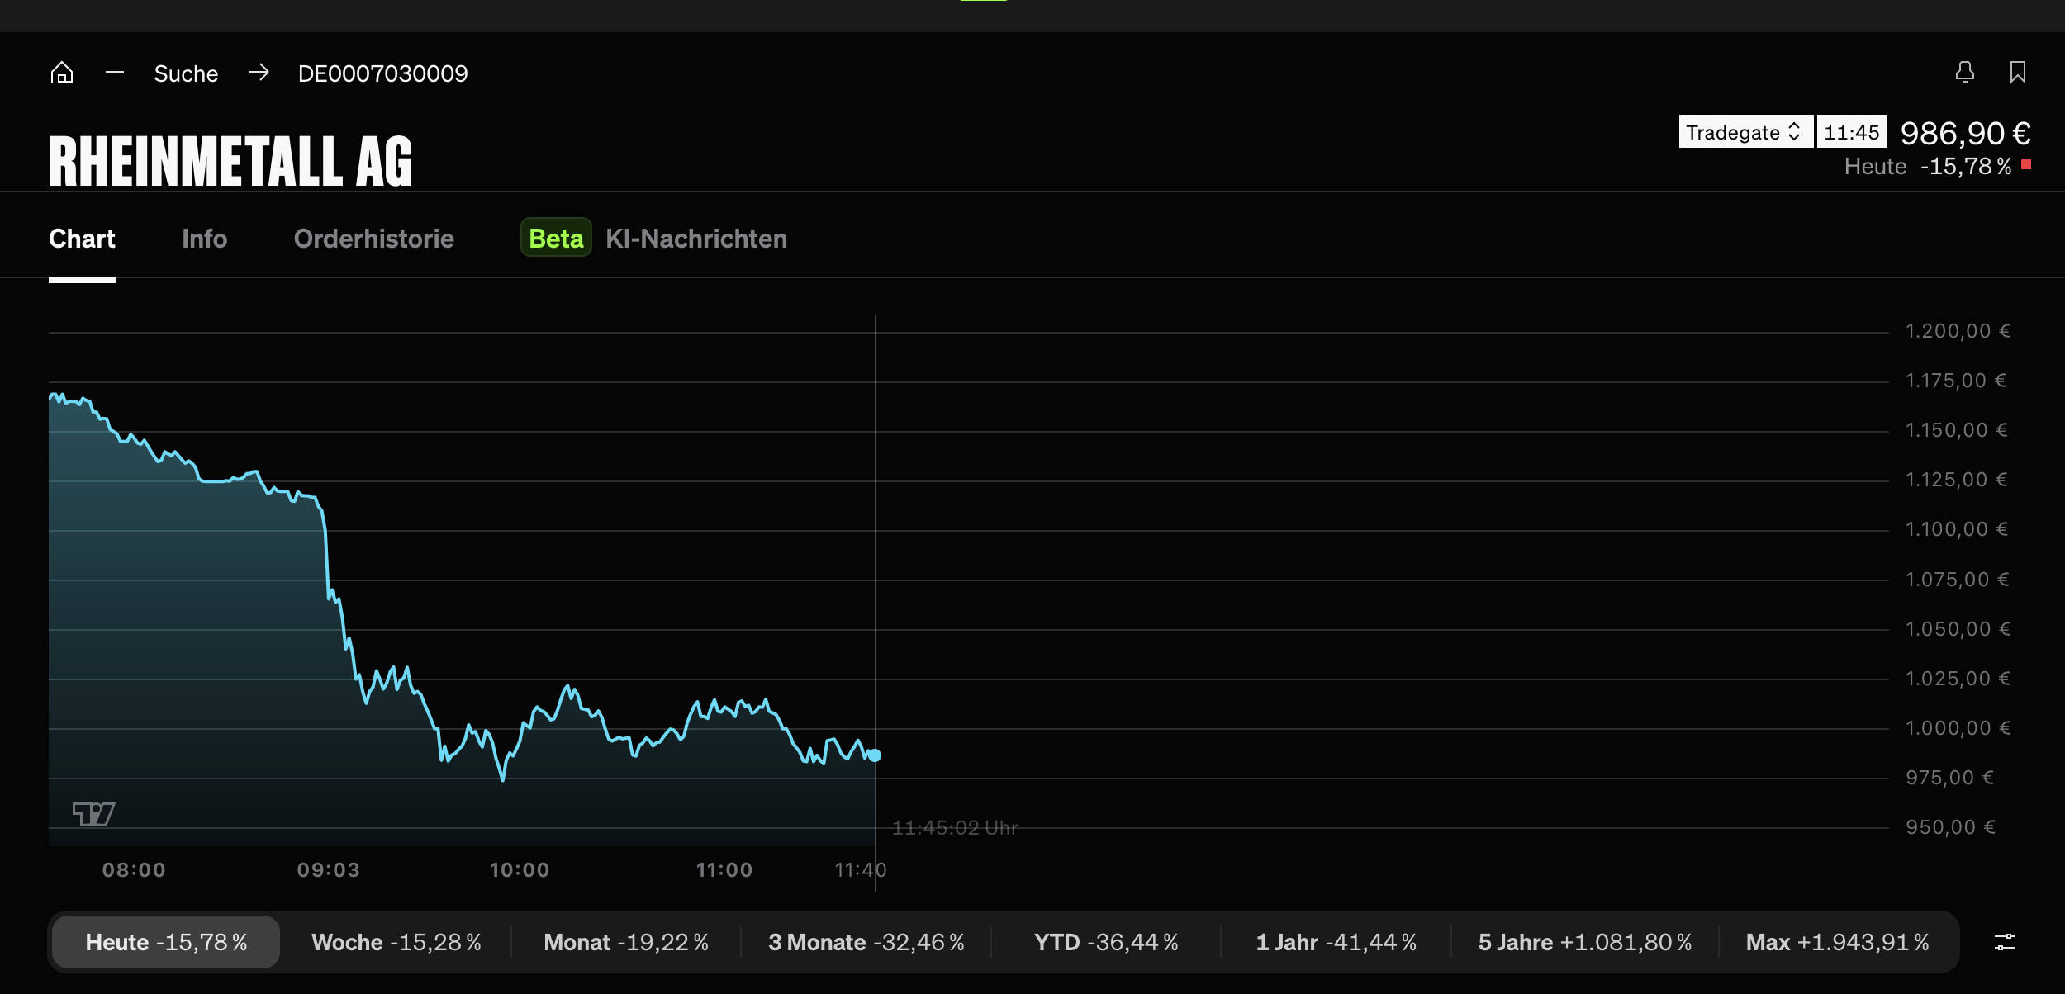Click the 1.000,00 € axis label
The image size is (2065, 994).
[1958, 728]
